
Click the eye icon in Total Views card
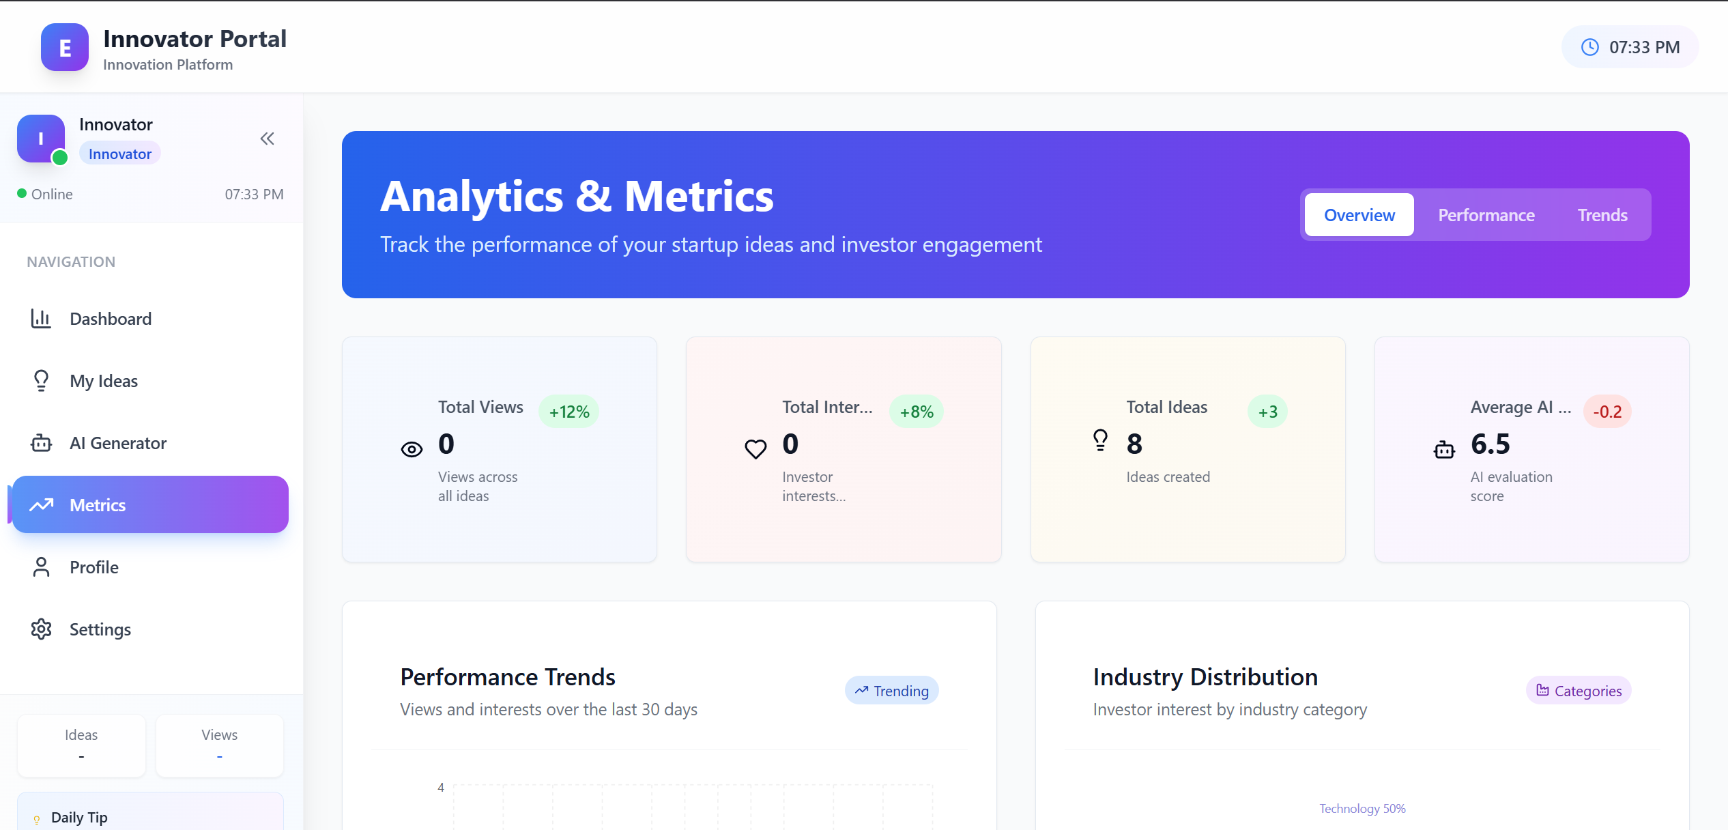coord(412,449)
